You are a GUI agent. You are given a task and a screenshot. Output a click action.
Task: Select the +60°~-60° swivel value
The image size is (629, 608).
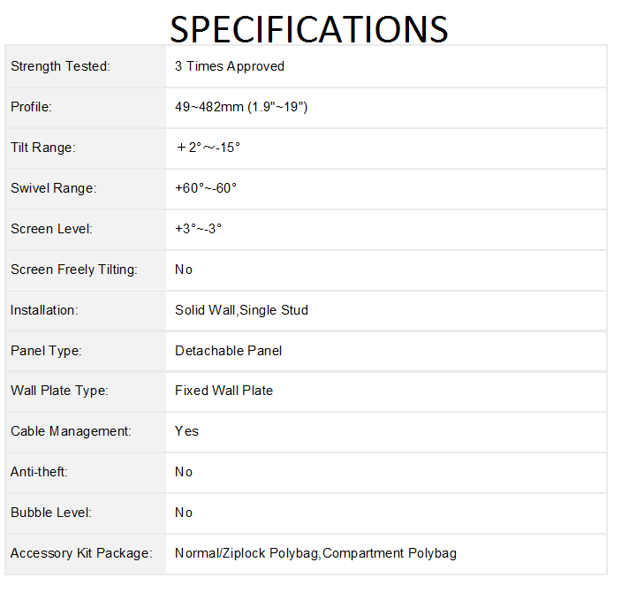(206, 188)
